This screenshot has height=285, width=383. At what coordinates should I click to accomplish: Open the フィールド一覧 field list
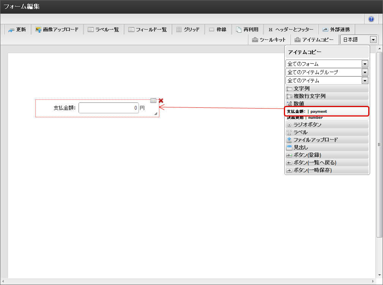pos(148,30)
